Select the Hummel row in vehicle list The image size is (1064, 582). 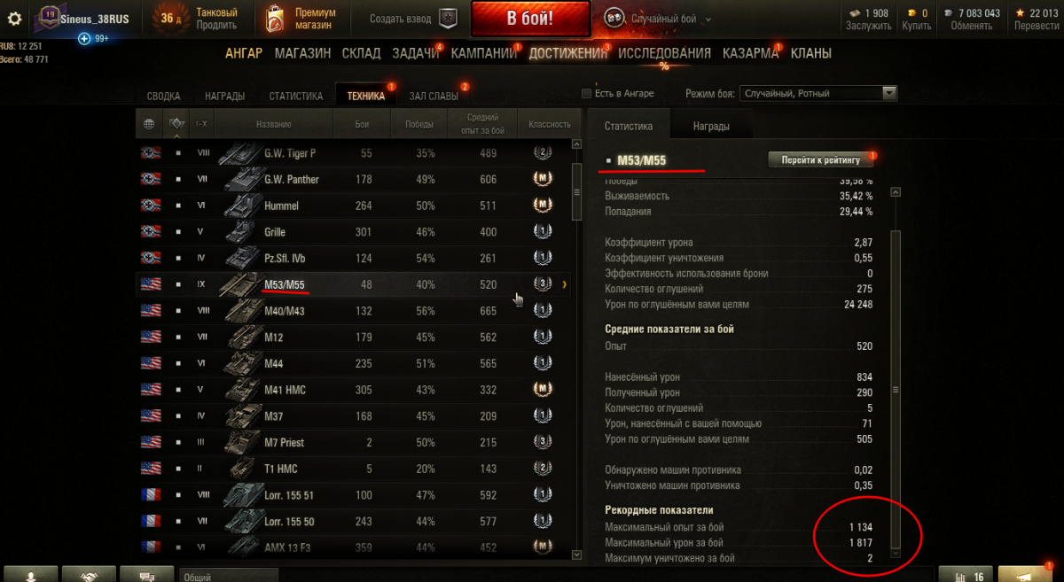click(x=353, y=206)
